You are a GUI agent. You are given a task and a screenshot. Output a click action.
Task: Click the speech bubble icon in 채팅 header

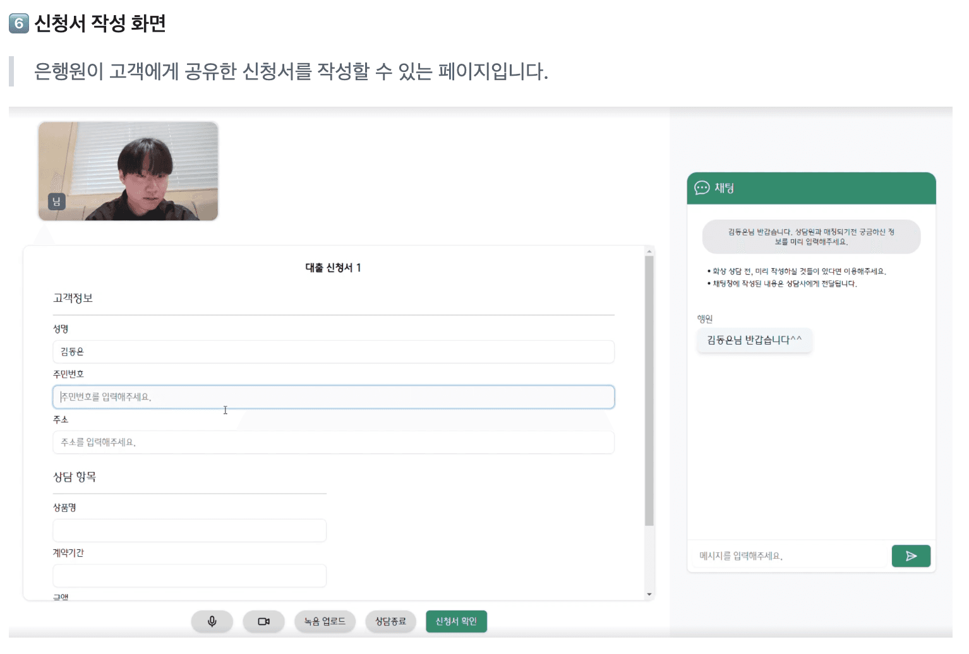[702, 188]
